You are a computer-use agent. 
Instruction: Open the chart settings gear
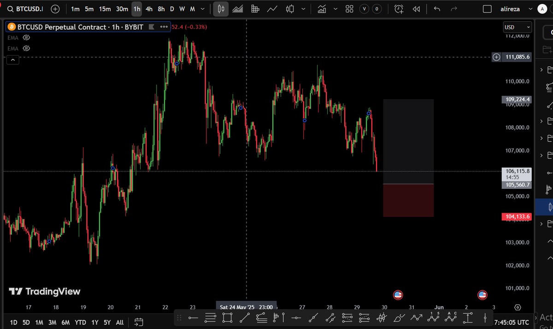click(518, 307)
